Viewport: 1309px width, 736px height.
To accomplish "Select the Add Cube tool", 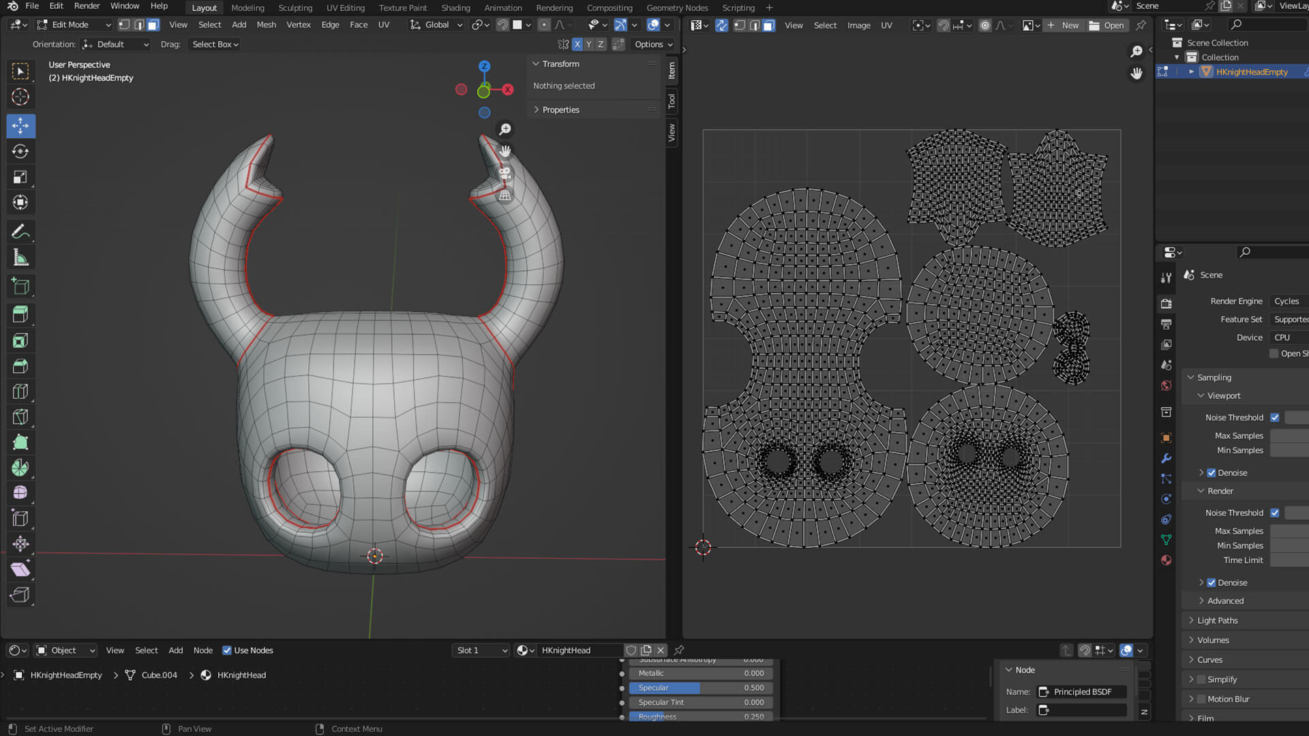I will click(x=20, y=286).
